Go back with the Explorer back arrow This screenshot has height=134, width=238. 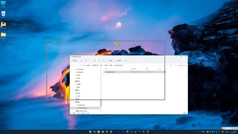tap(72, 65)
